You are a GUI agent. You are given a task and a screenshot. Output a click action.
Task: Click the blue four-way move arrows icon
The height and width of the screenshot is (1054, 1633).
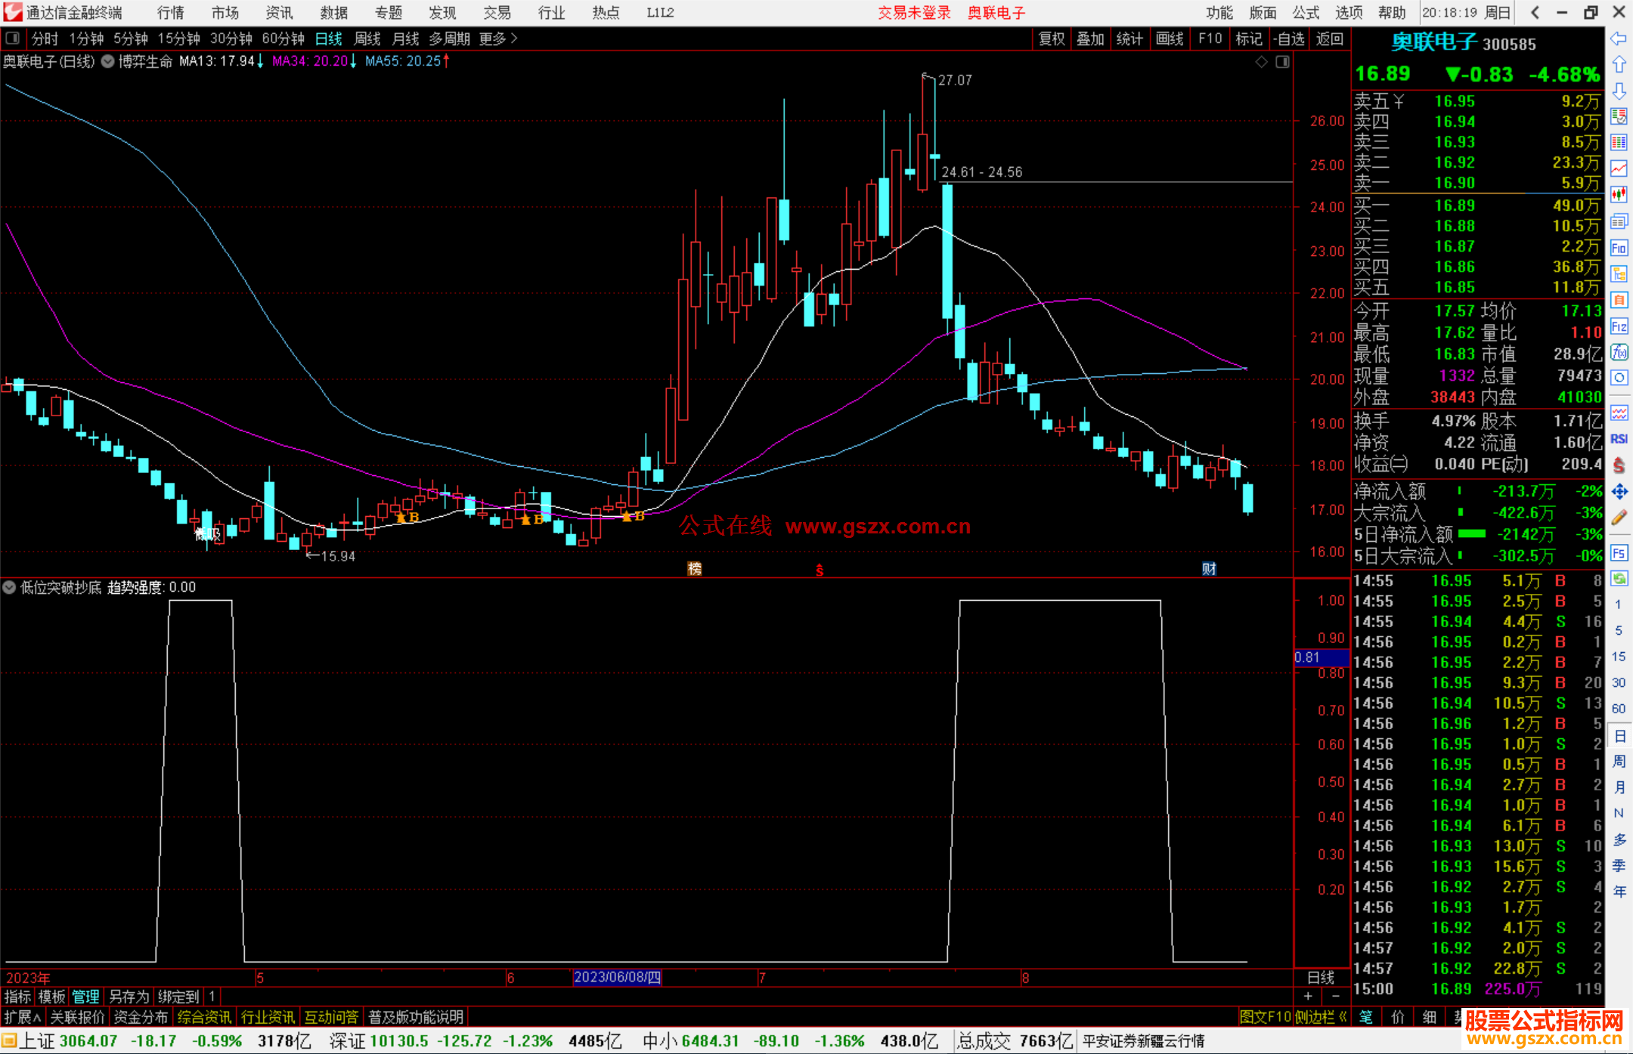pos(1619,492)
